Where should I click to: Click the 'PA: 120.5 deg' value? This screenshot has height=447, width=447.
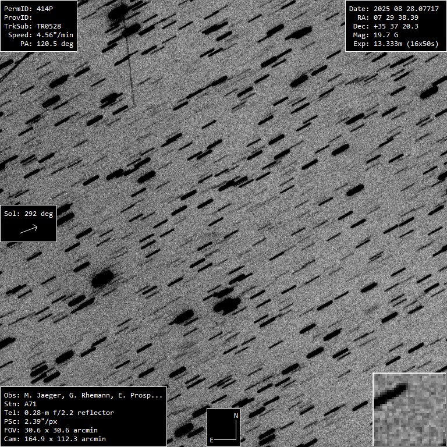47,44
